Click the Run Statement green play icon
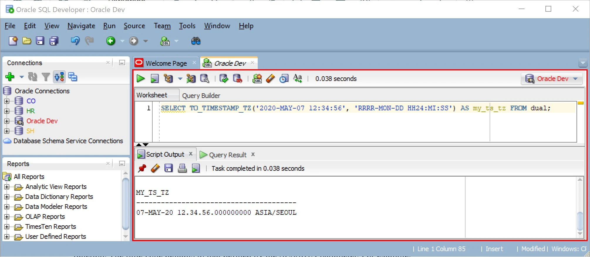The width and height of the screenshot is (590, 257). pos(141,79)
